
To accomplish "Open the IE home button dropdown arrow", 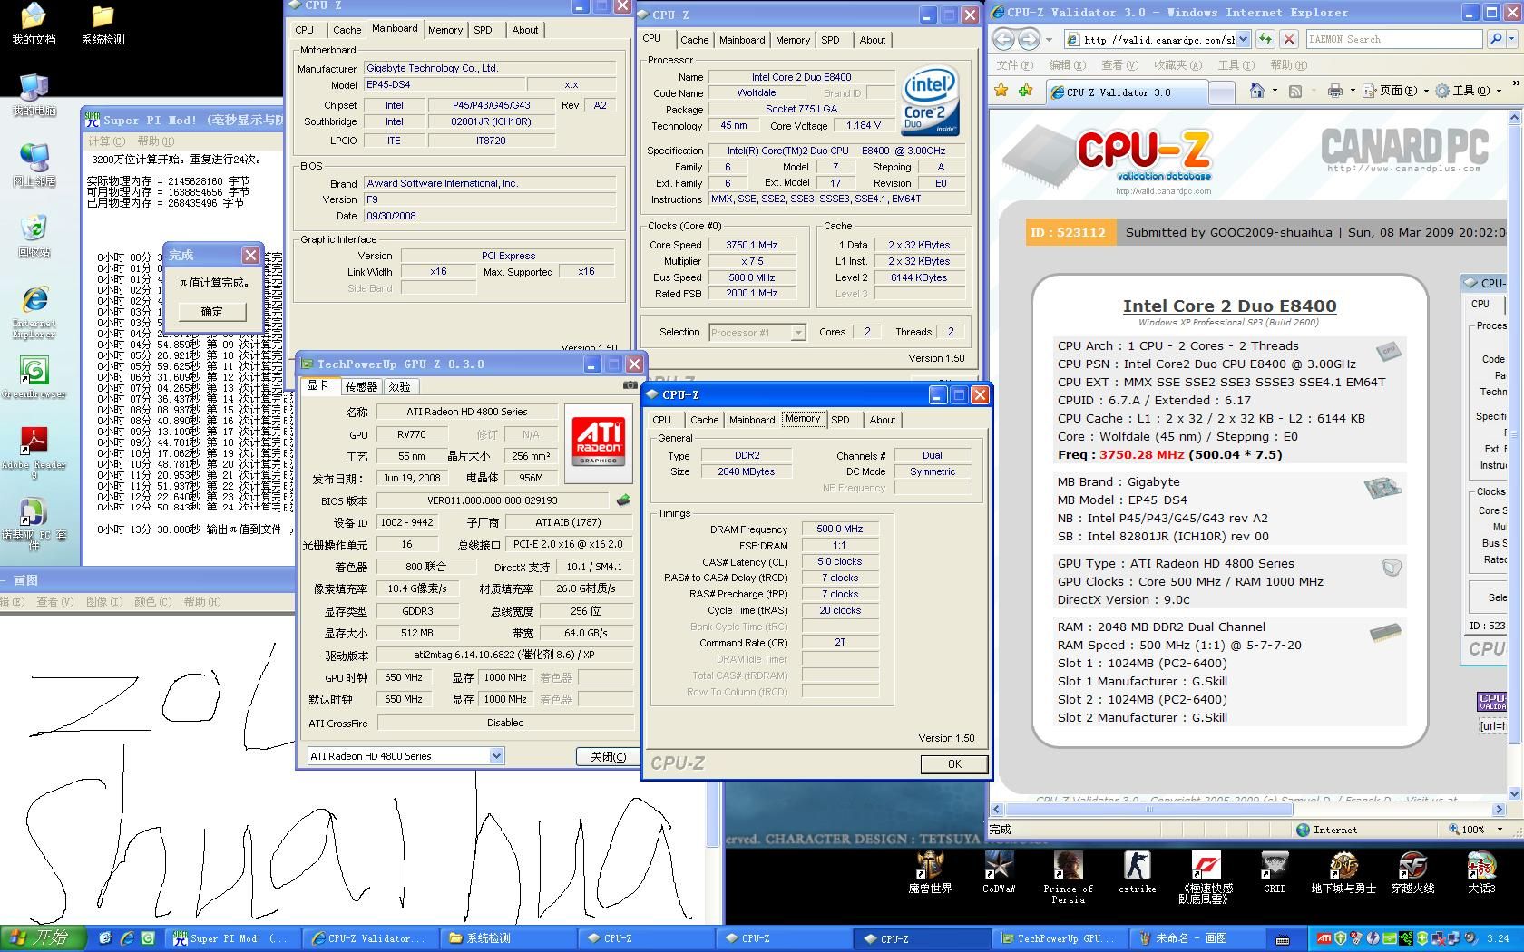I will (1274, 91).
